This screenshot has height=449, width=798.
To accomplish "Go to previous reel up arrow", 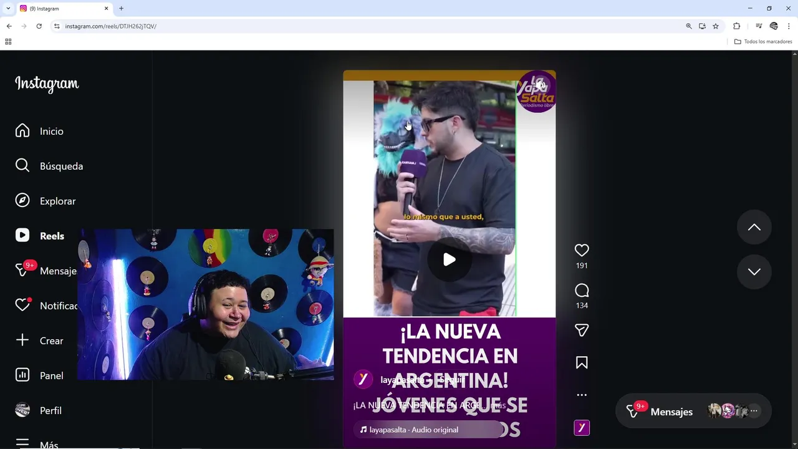I will point(754,227).
